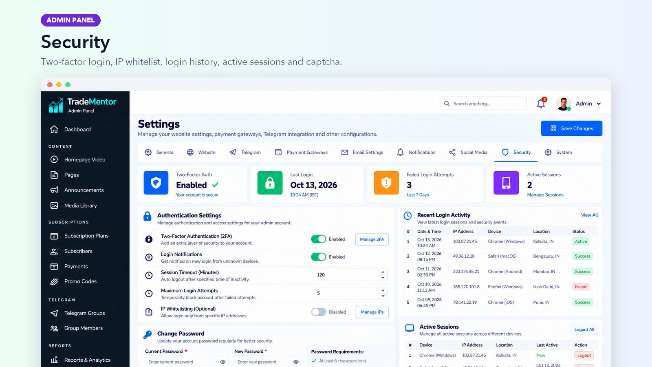Reveal the New Password with eye icon
This screenshot has width=652, height=367.
(x=296, y=362)
